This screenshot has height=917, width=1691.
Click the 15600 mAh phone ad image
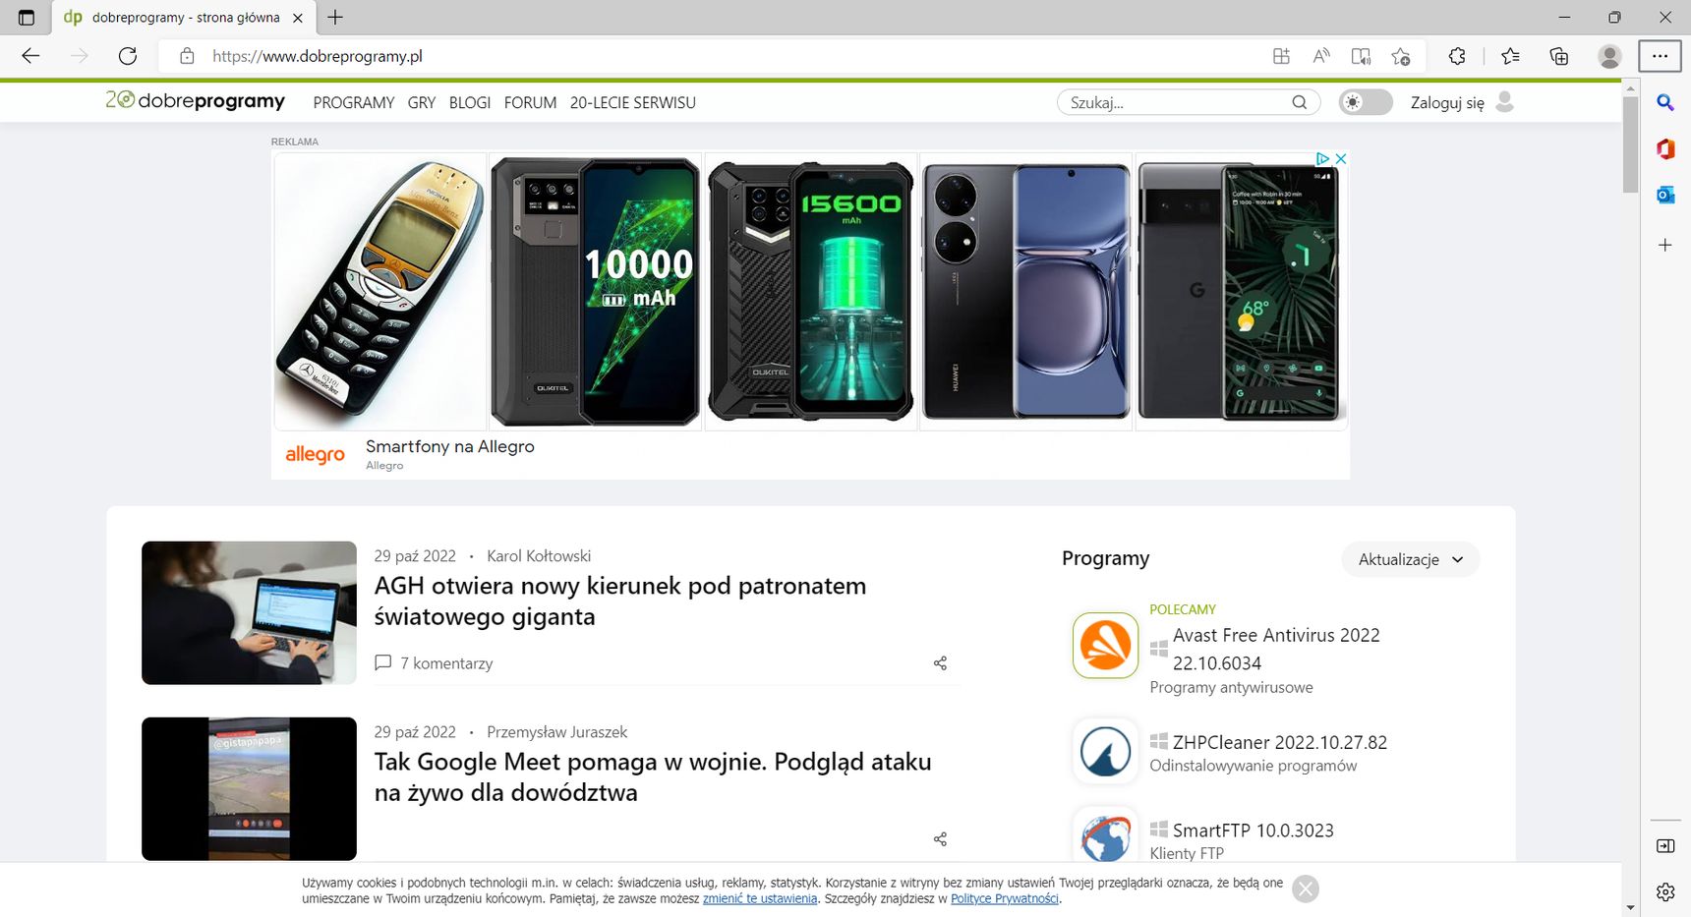[x=810, y=291]
